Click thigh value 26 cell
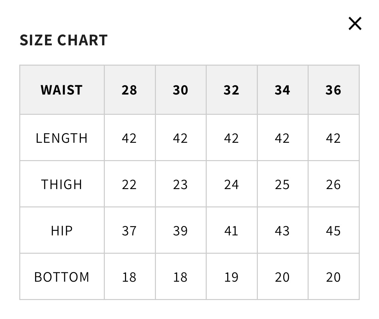 click(x=333, y=185)
